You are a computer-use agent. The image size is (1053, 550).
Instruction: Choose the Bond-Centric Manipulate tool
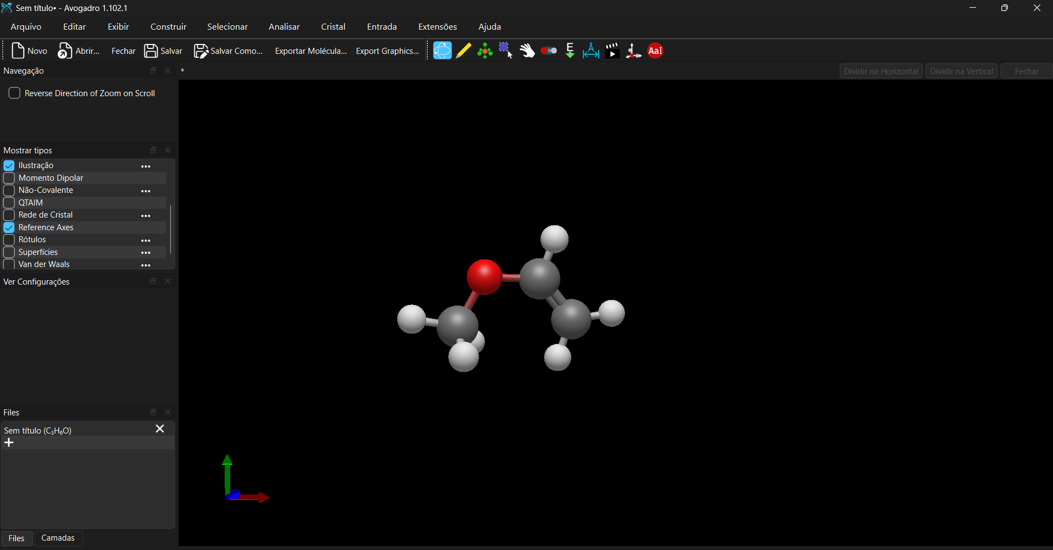coord(548,51)
